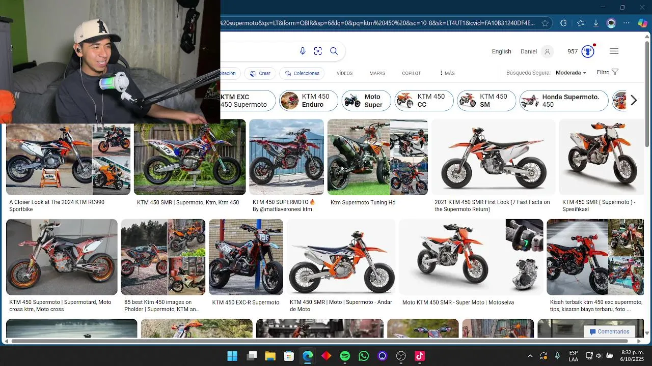Expand the MÁS menu
Image resolution: width=652 pixels, height=366 pixels.
[447, 73]
